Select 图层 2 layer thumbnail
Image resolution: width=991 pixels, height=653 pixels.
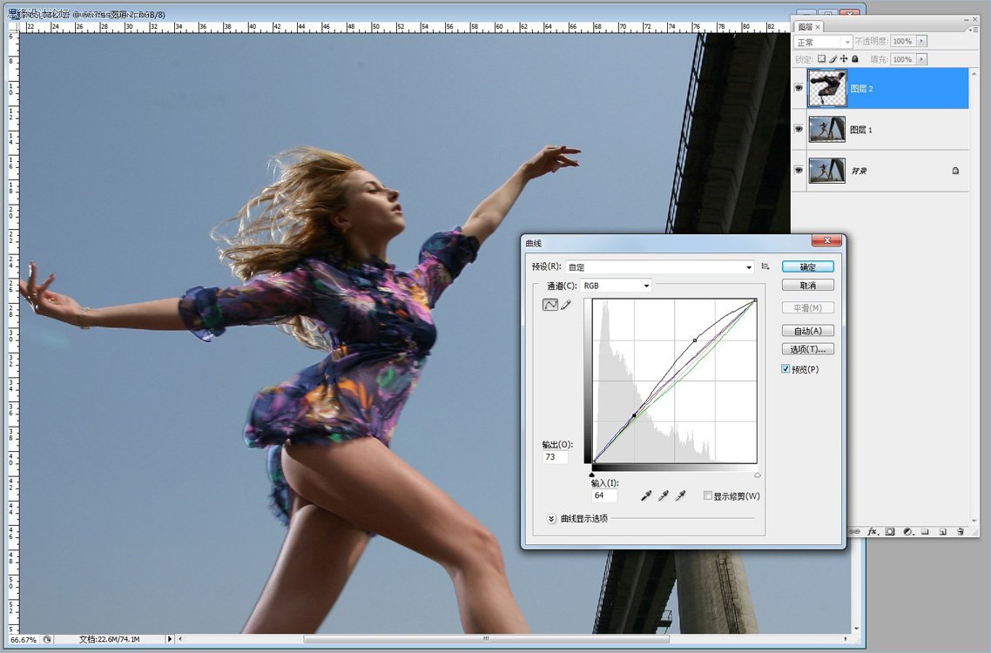click(x=826, y=88)
